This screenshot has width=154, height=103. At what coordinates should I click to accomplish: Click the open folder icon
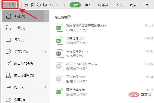[8, 28]
